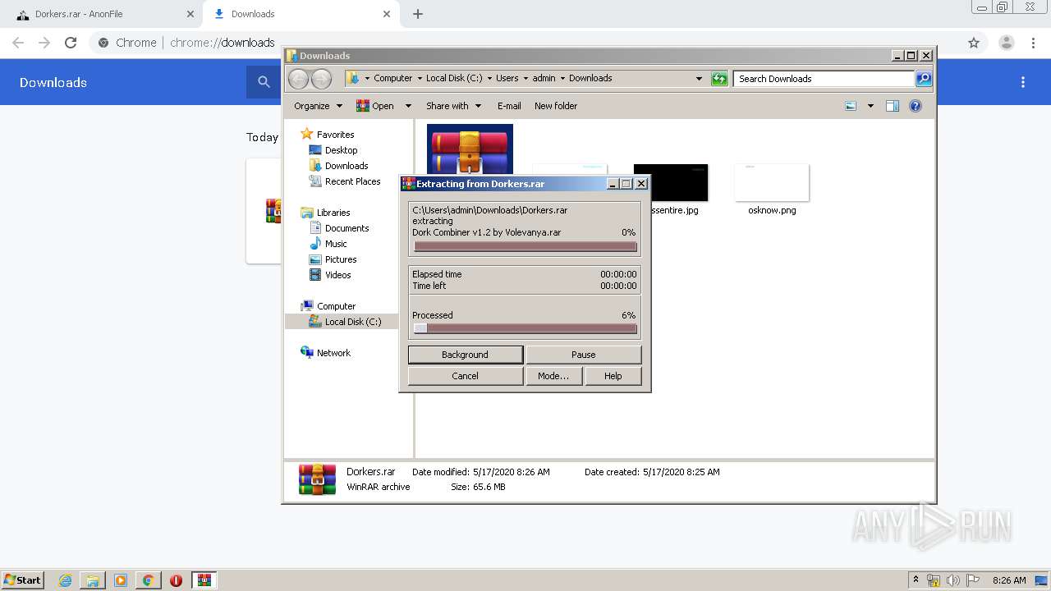Viewport: 1051px width, 591px height.
Task: Click the Processed total progress bar
Action: [525, 328]
